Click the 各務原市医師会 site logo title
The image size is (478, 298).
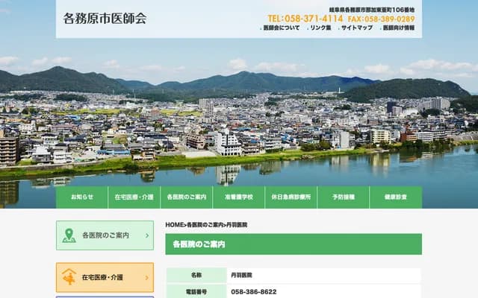105,19
